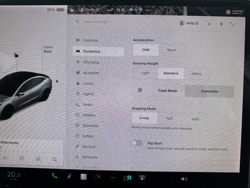This screenshot has height=188, width=250.
Task: Tap the heart favourite icon in media player
Action: pos(21,159)
